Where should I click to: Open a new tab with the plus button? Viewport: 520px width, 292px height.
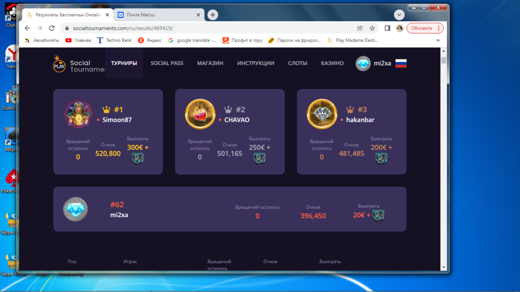(213, 15)
